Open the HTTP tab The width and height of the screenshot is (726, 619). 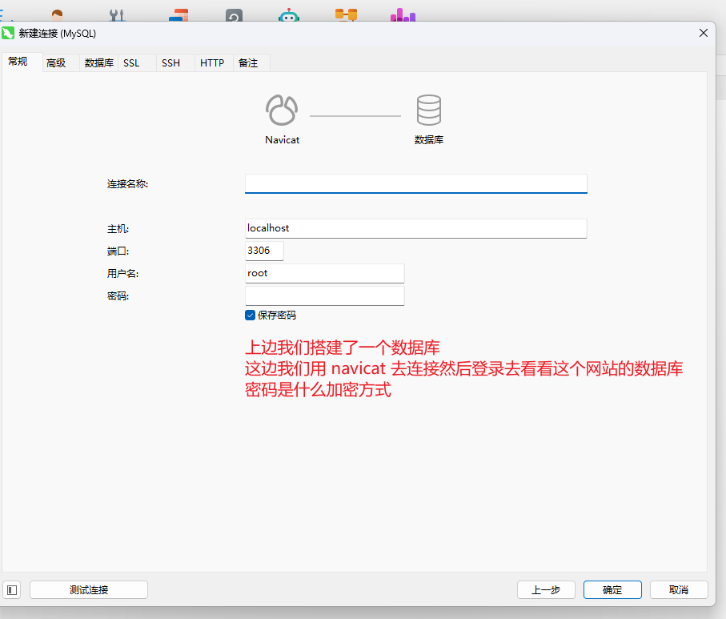[212, 62]
